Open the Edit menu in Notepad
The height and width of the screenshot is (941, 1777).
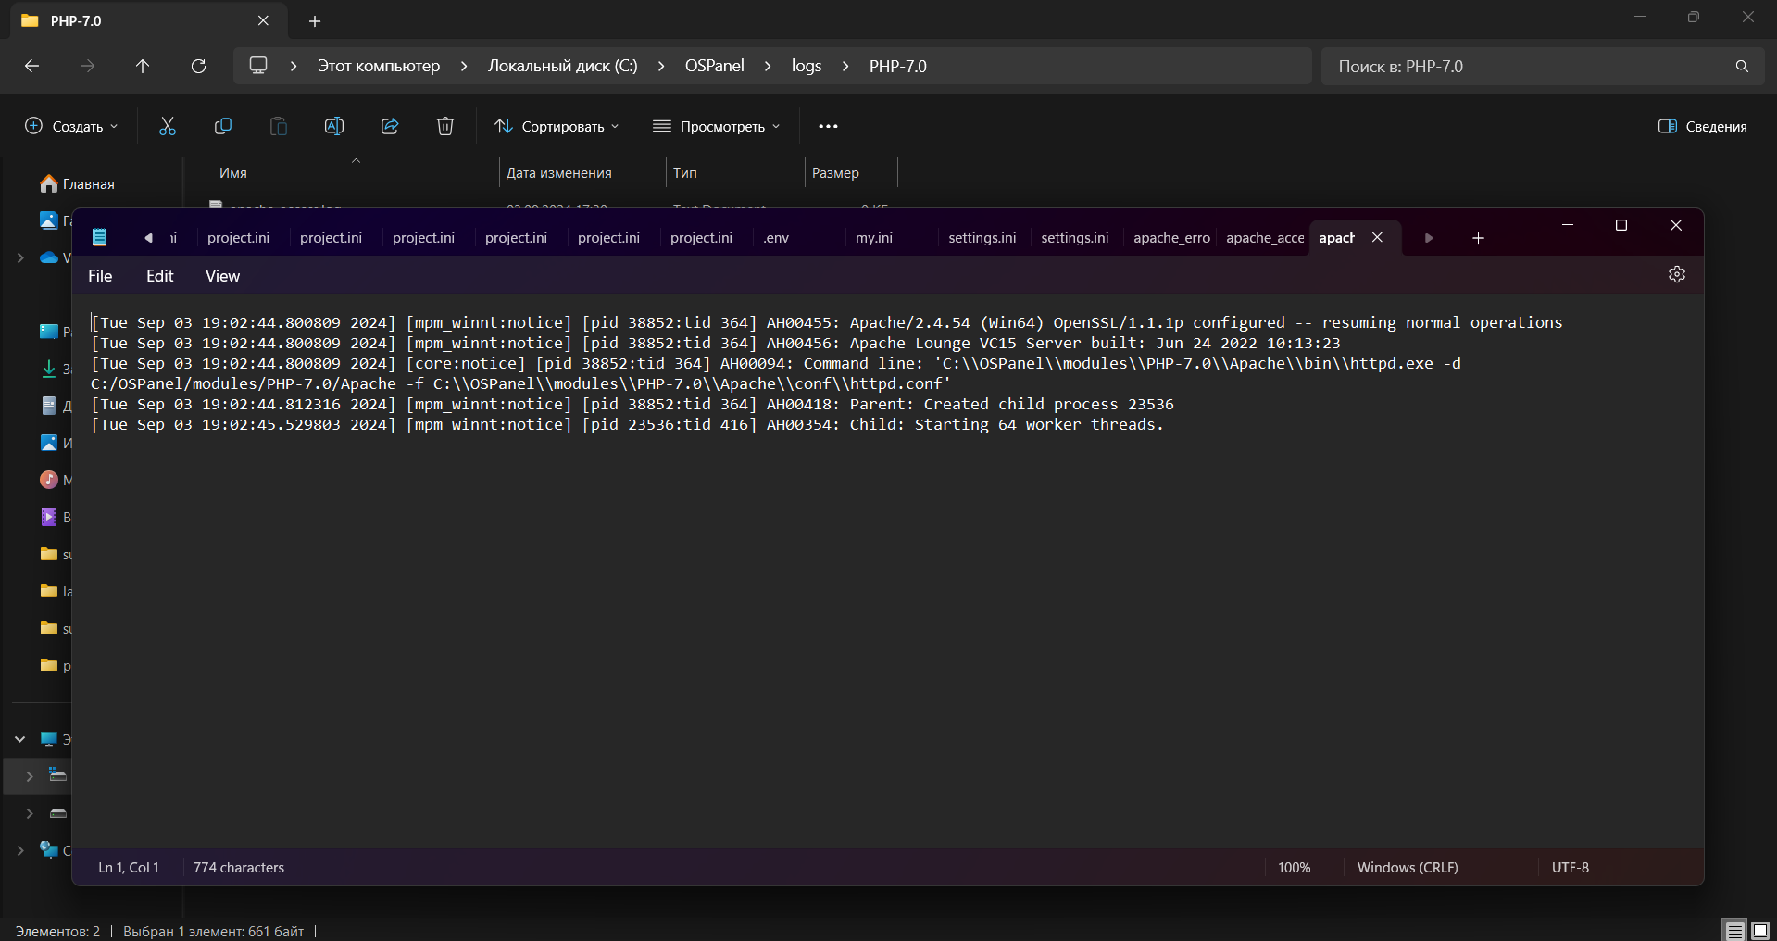[x=159, y=276]
